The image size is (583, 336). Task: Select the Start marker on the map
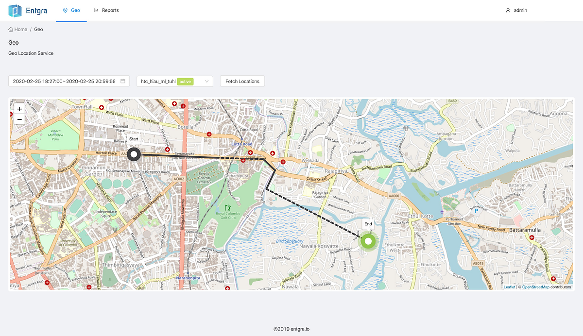click(134, 154)
